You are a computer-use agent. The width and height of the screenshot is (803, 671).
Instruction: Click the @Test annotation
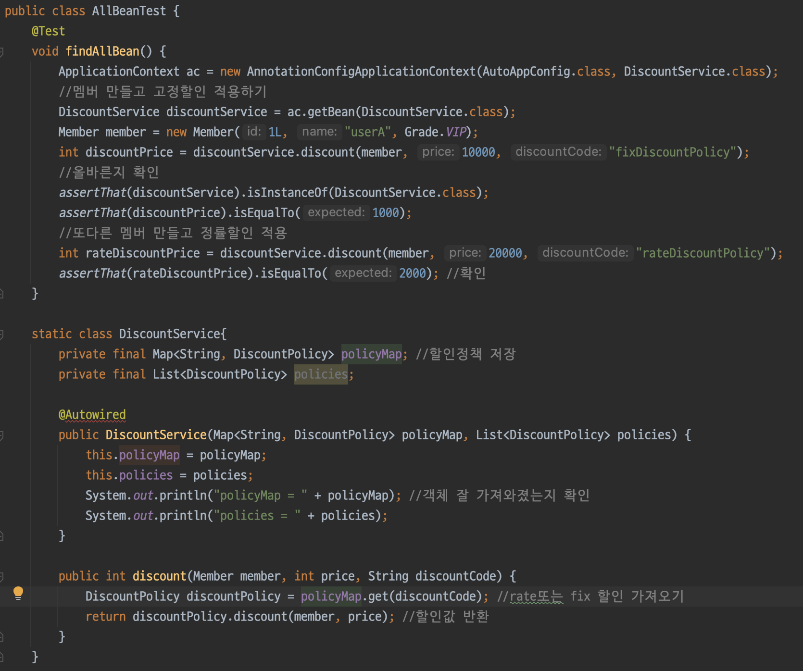[x=48, y=31]
